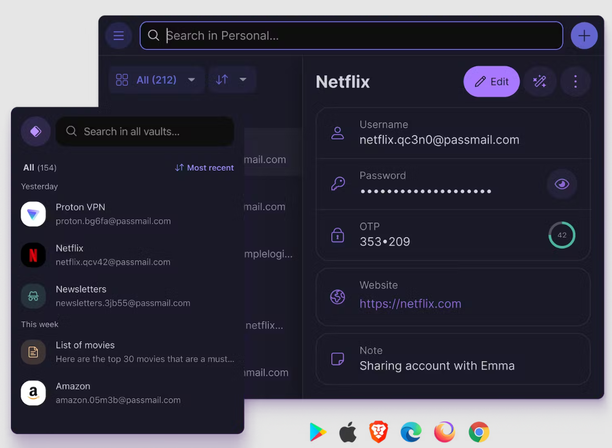This screenshot has width=612, height=448.
Task: Change the Most recent sorting option
Action: [204, 168]
